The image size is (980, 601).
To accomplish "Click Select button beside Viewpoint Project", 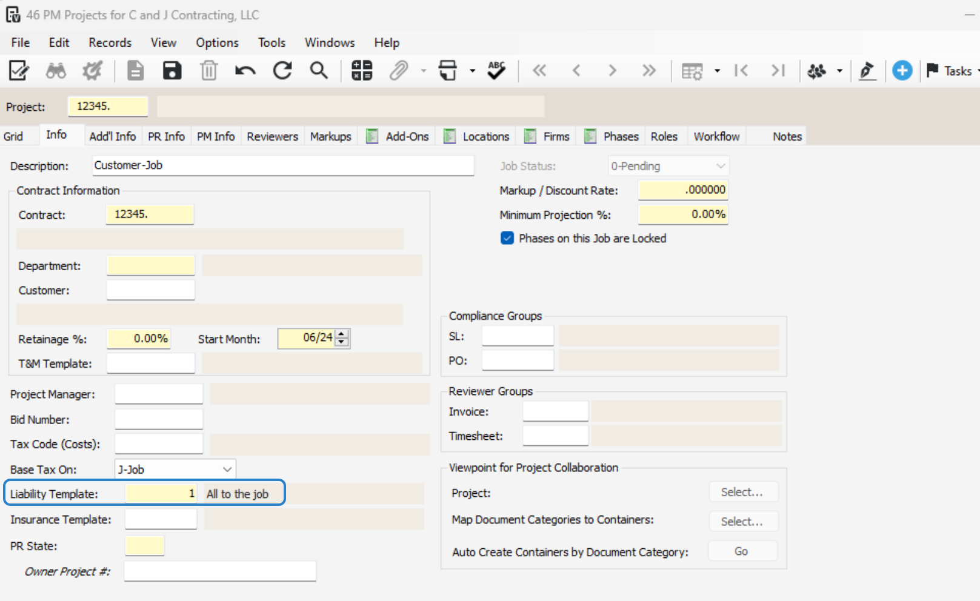I will point(743,492).
